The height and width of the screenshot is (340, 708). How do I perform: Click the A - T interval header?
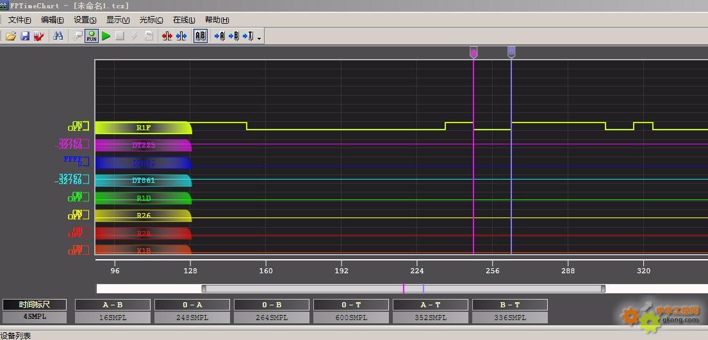[x=431, y=305]
